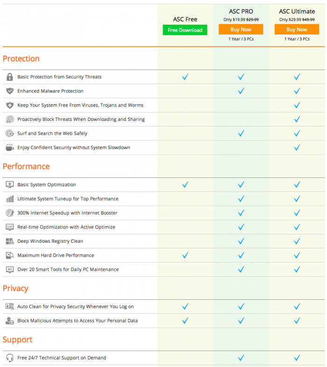
Task: Click Block Malicious Attempts to Access text
Action: pyautogui.click(x=78, y=321)
